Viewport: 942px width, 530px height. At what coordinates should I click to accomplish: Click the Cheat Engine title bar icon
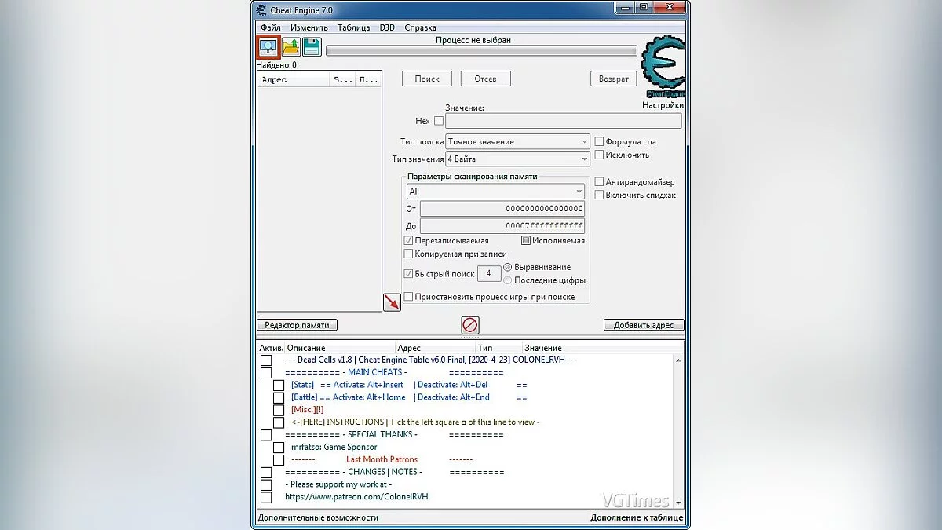point(262,9)
